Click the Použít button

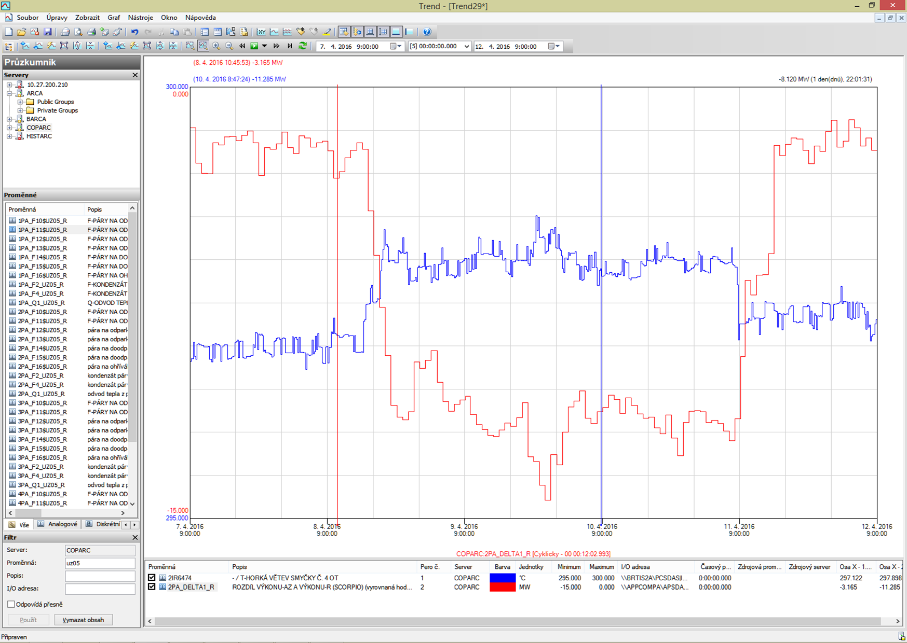tap(28, 620)
